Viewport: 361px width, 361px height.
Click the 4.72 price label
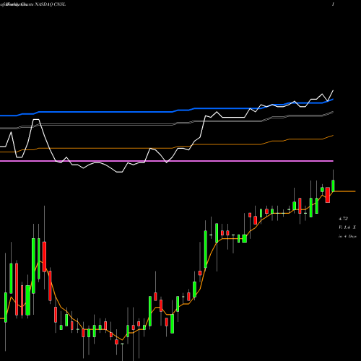click(x=343, y=219)
